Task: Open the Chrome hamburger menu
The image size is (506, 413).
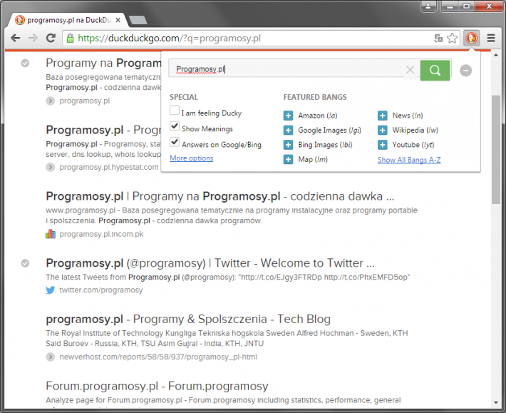Action: [491, 38]
